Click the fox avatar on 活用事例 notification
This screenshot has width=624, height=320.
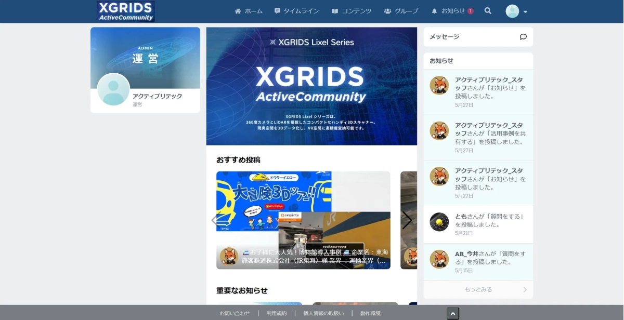[439, 131]
